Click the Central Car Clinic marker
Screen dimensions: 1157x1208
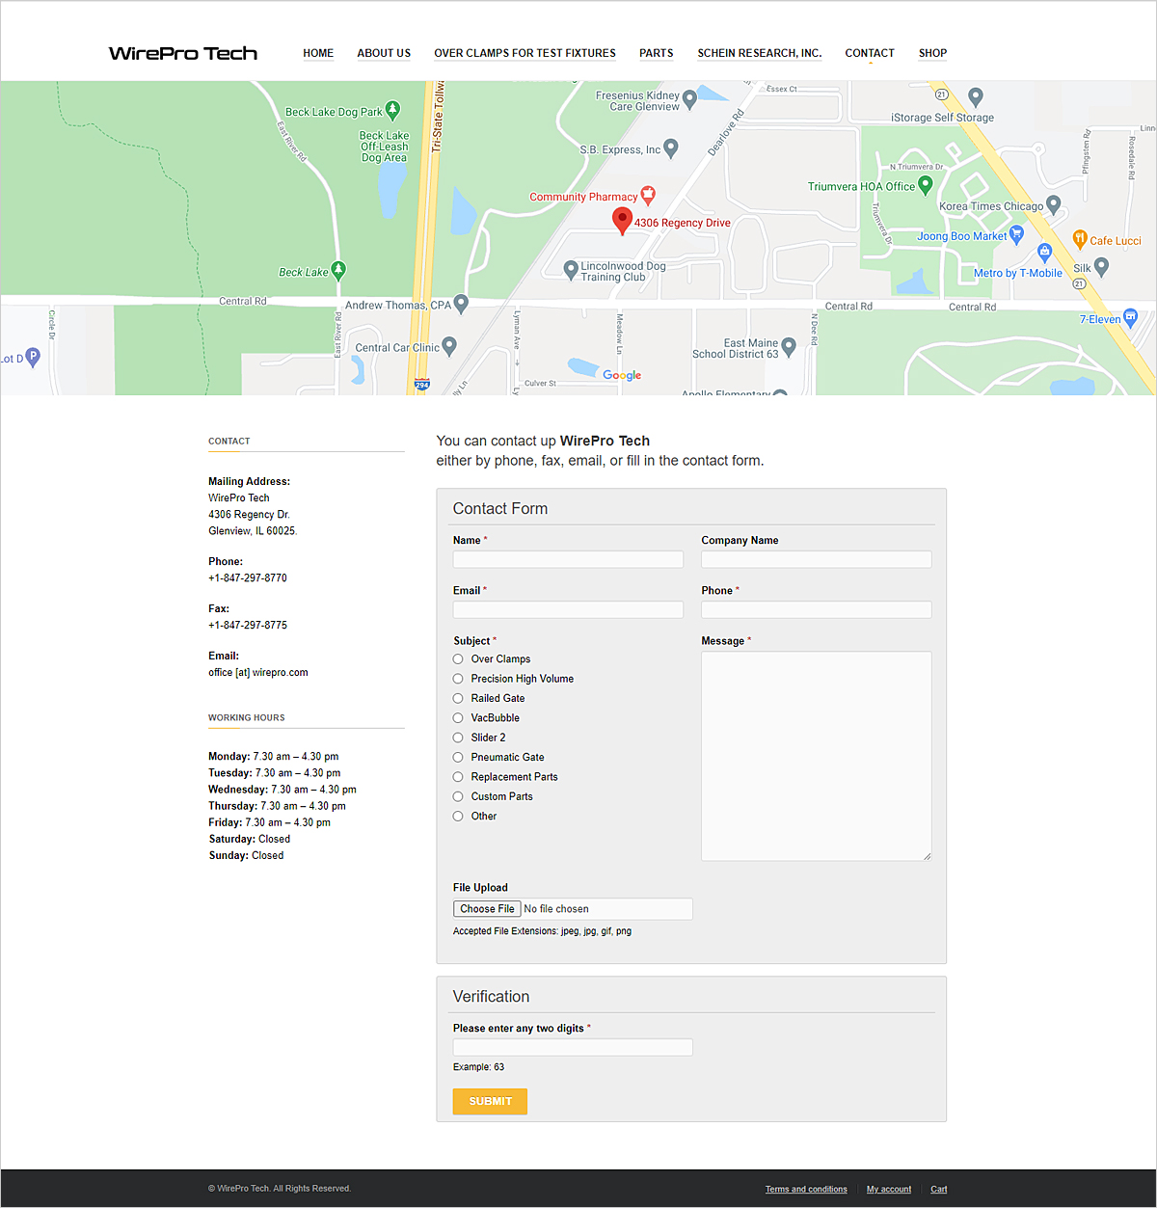coord(449,346)
